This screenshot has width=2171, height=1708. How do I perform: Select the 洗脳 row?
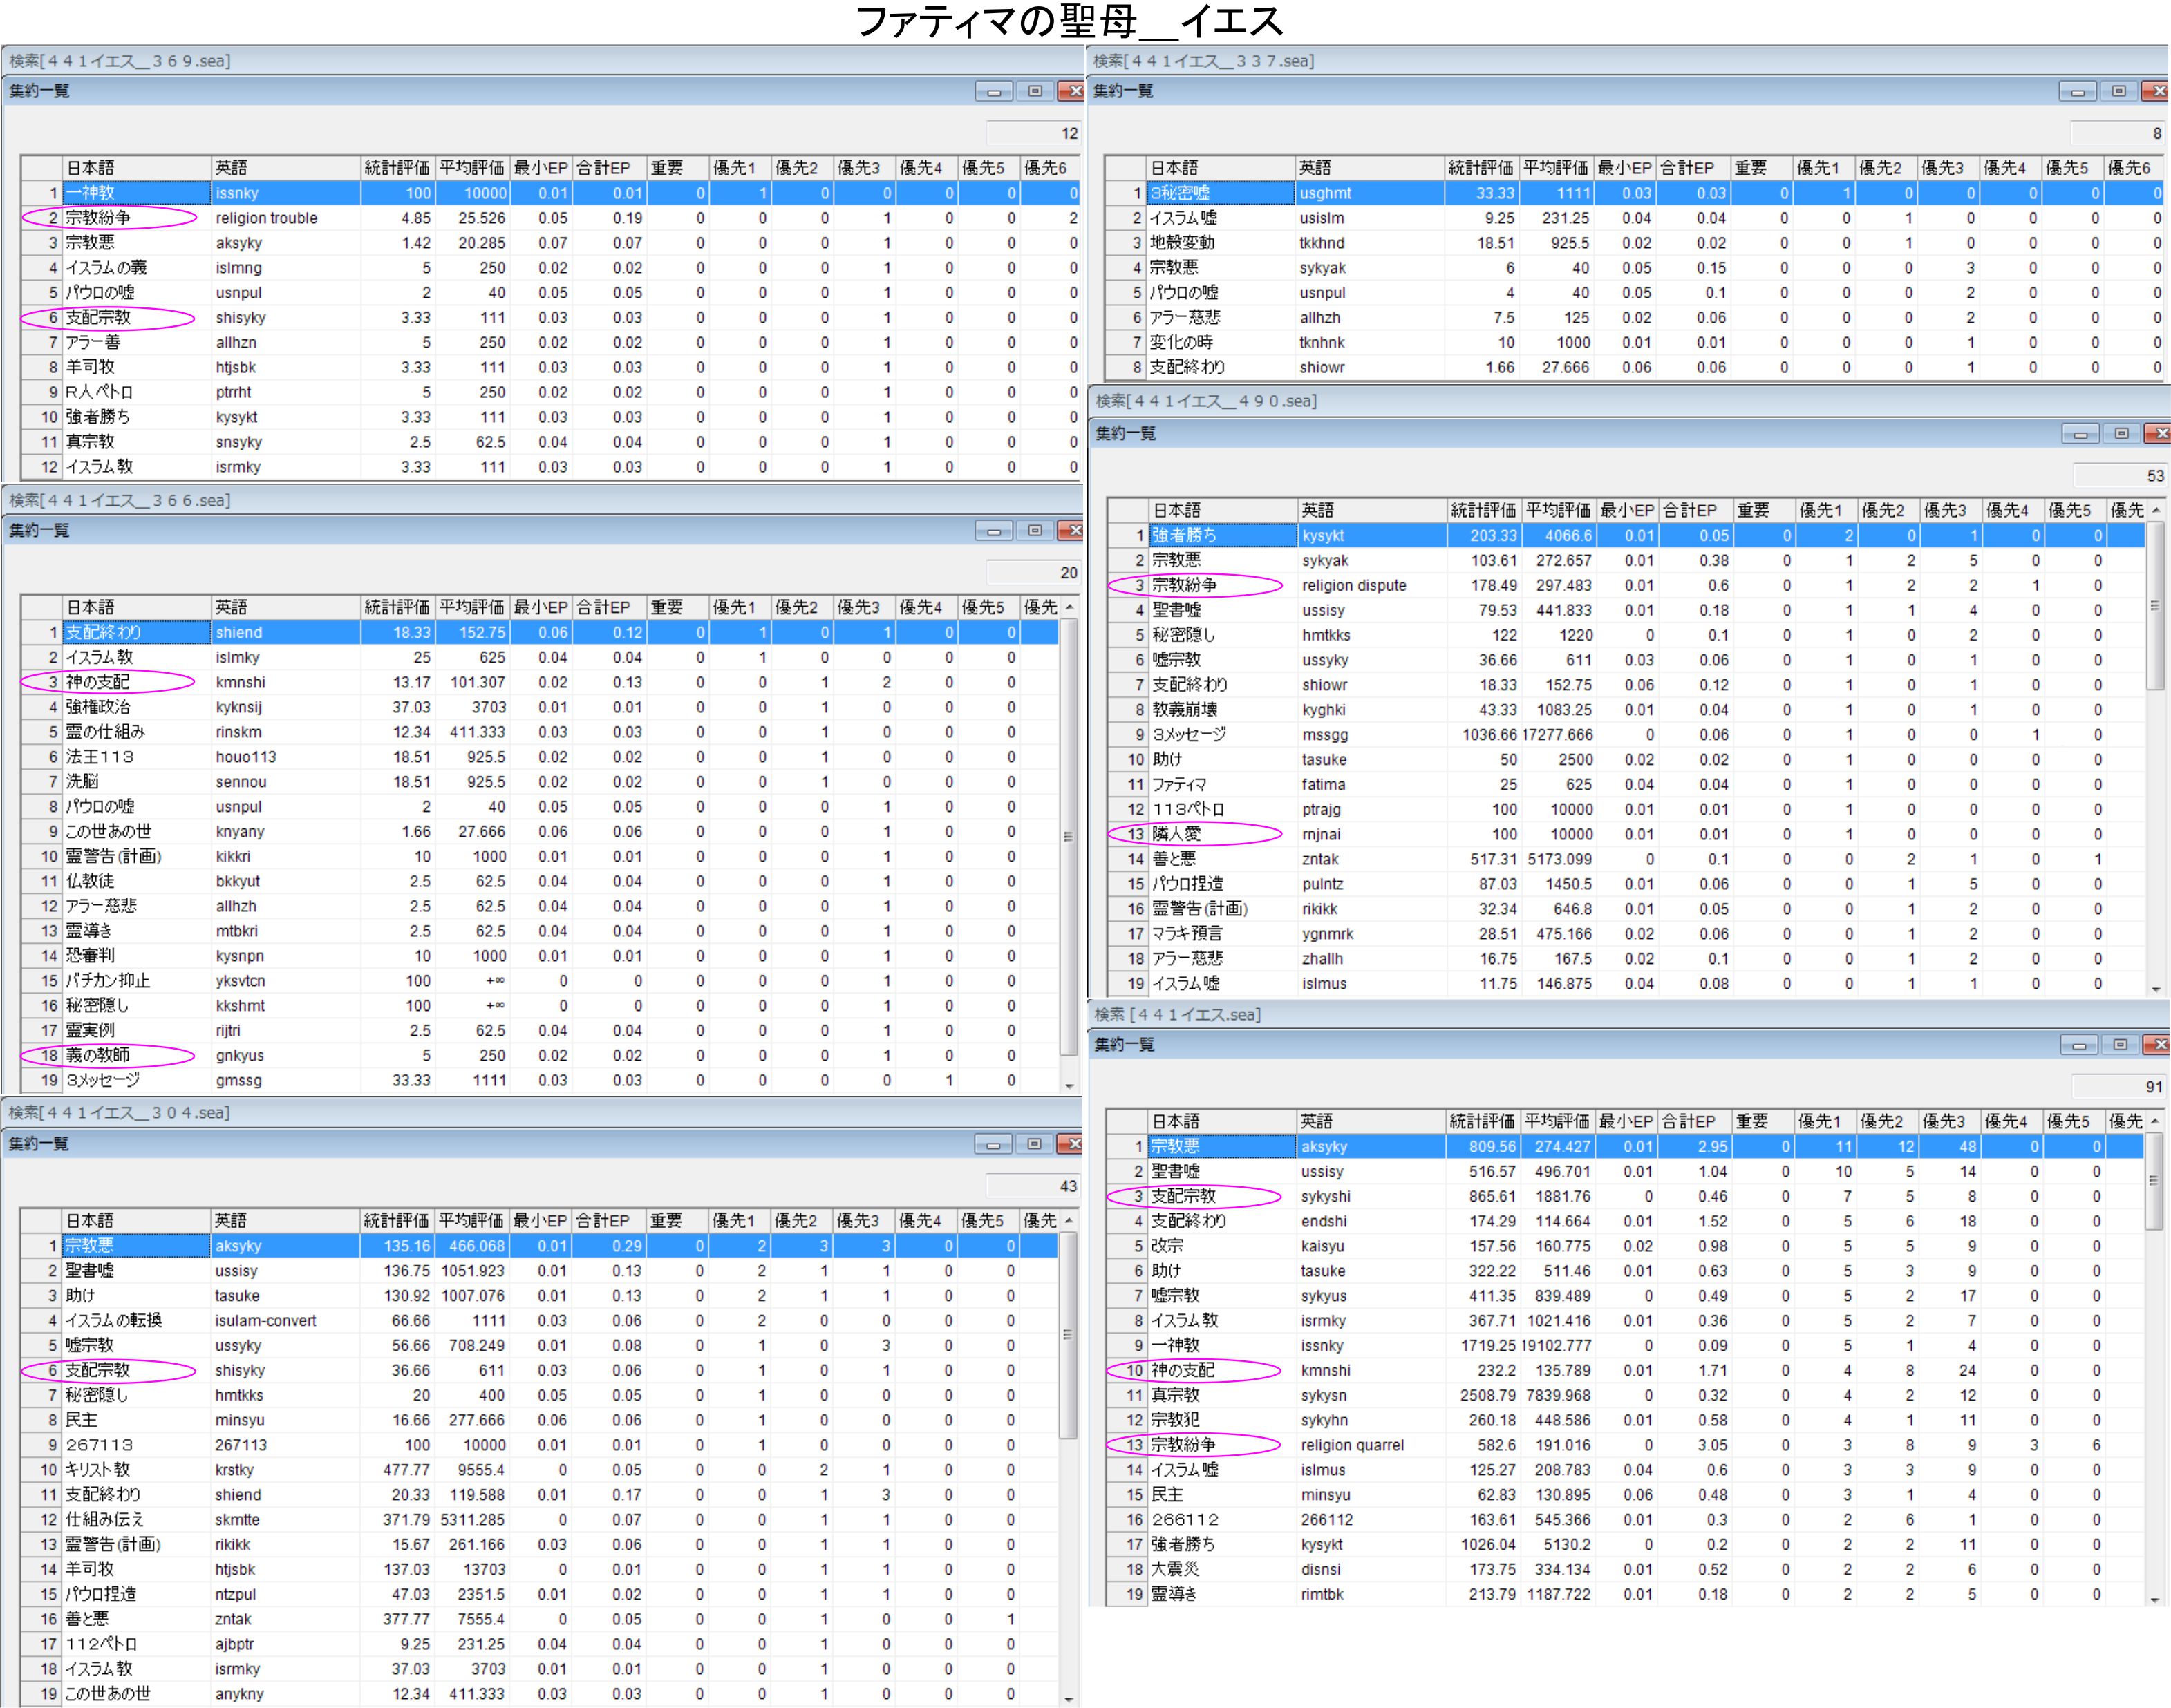541,782
